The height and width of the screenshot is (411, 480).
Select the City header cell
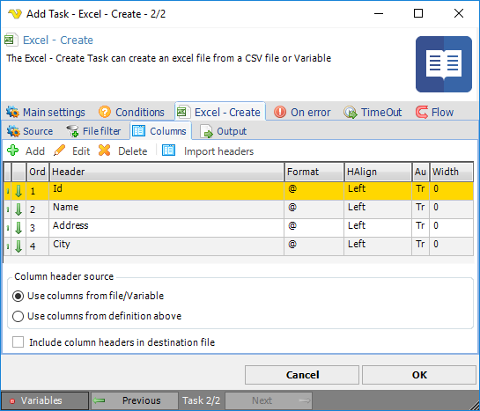pyautogui.click(x=166, y=246)
